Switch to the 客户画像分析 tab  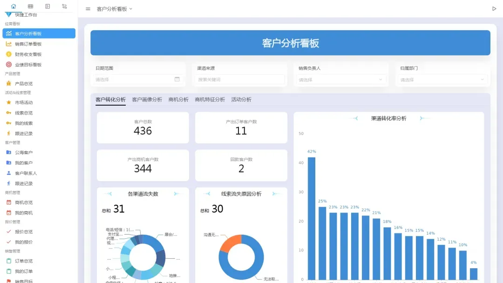coord(147,100)
